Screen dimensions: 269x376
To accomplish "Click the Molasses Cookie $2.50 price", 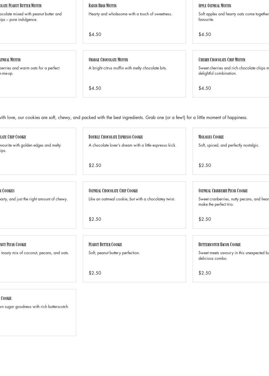I will coord(205,165).
